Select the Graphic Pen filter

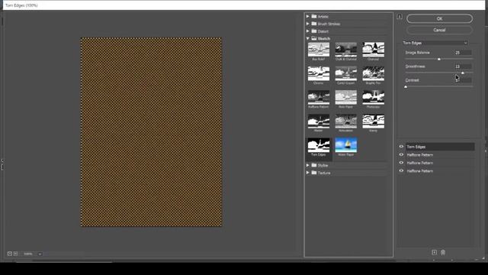373,73
